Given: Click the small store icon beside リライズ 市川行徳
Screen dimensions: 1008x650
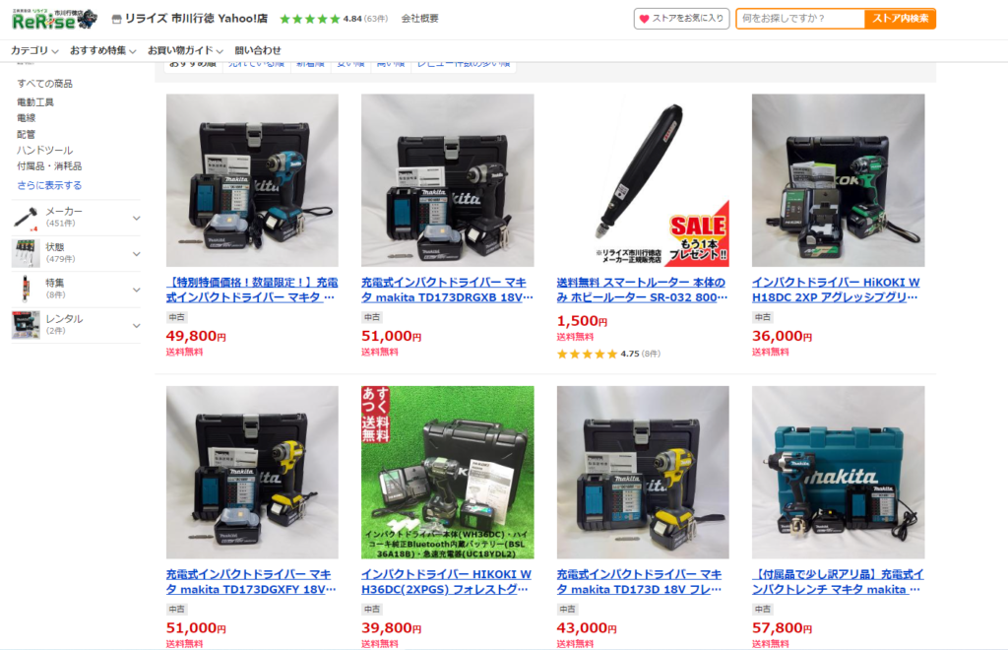Looking at the screenshot, I should pyautogui.click(x=116, y=20).
